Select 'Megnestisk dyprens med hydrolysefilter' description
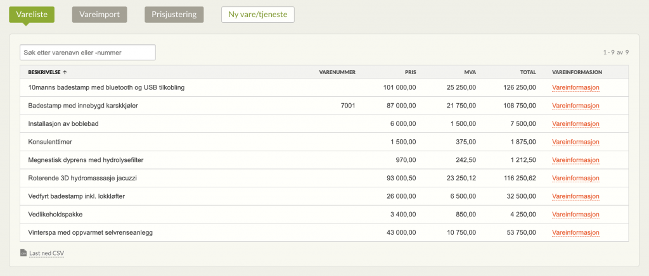Screen dimensions: 649x276 pyautogui.click(x=86, y=160)
